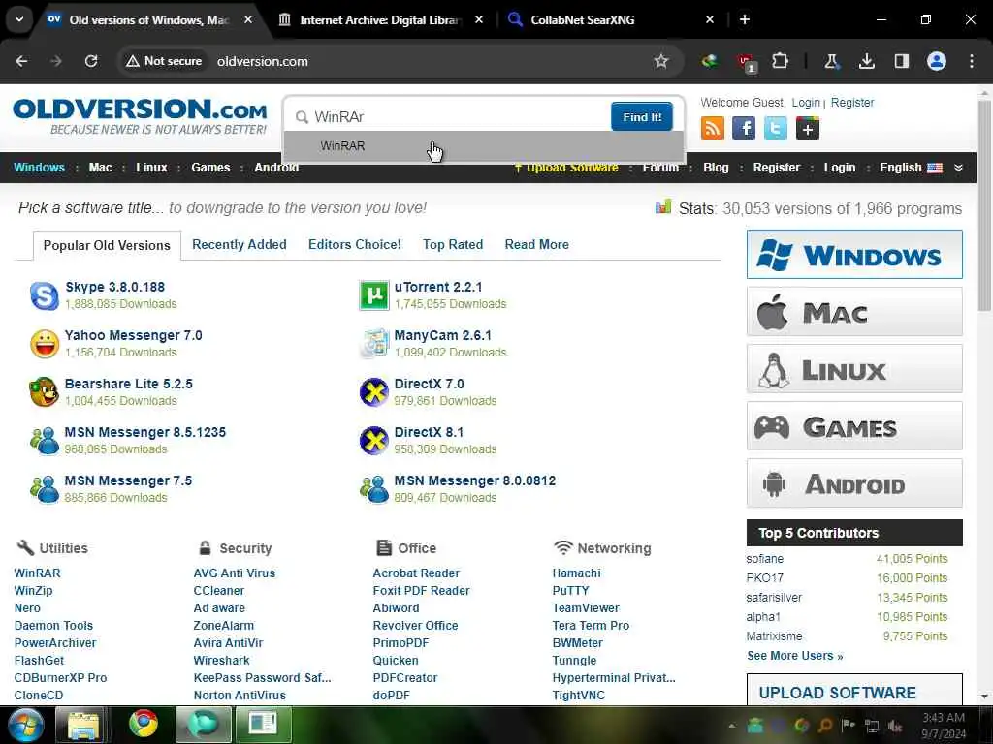Screen dimensions: 993x744
Task: Open the browser extensions puzzle icon
Action: [x=781, y=61]
